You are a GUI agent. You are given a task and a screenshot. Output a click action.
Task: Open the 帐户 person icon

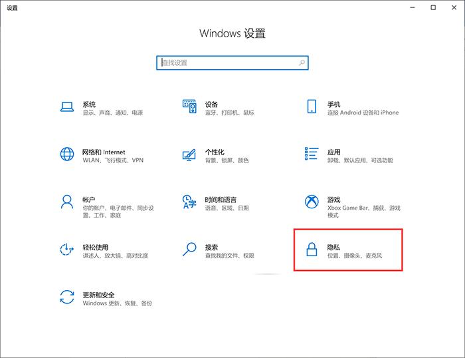click(67, 202)
